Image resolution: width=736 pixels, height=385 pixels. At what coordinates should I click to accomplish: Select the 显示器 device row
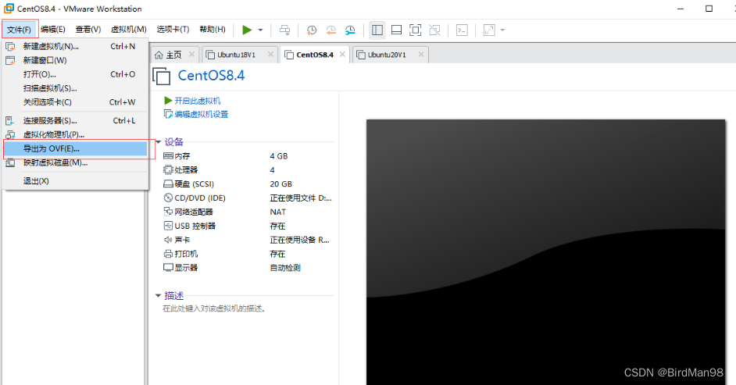tap(248, 268)
